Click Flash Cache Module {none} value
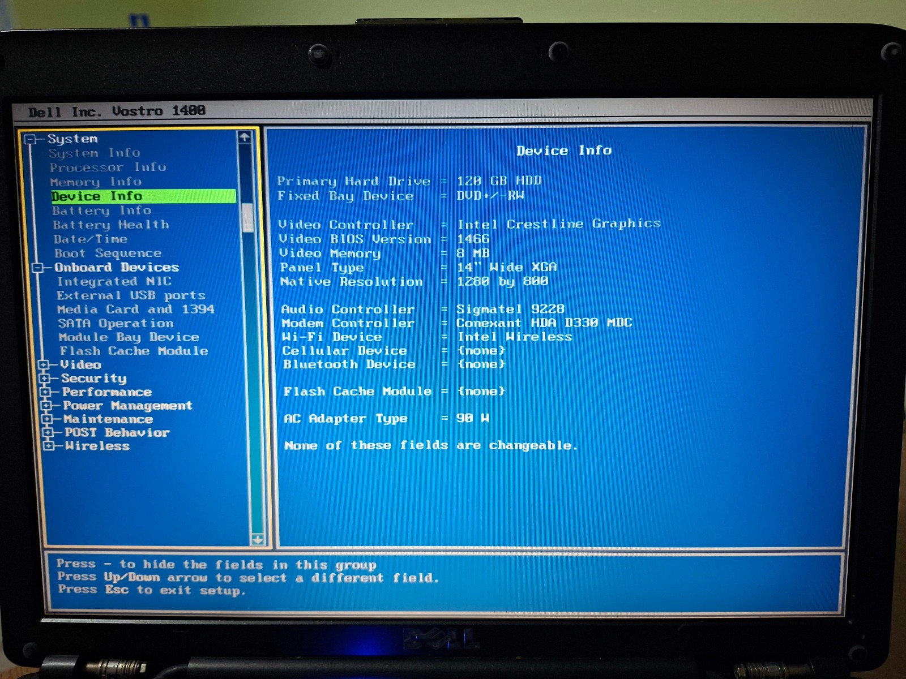This screenshot has height=679, width=906. 481,391
